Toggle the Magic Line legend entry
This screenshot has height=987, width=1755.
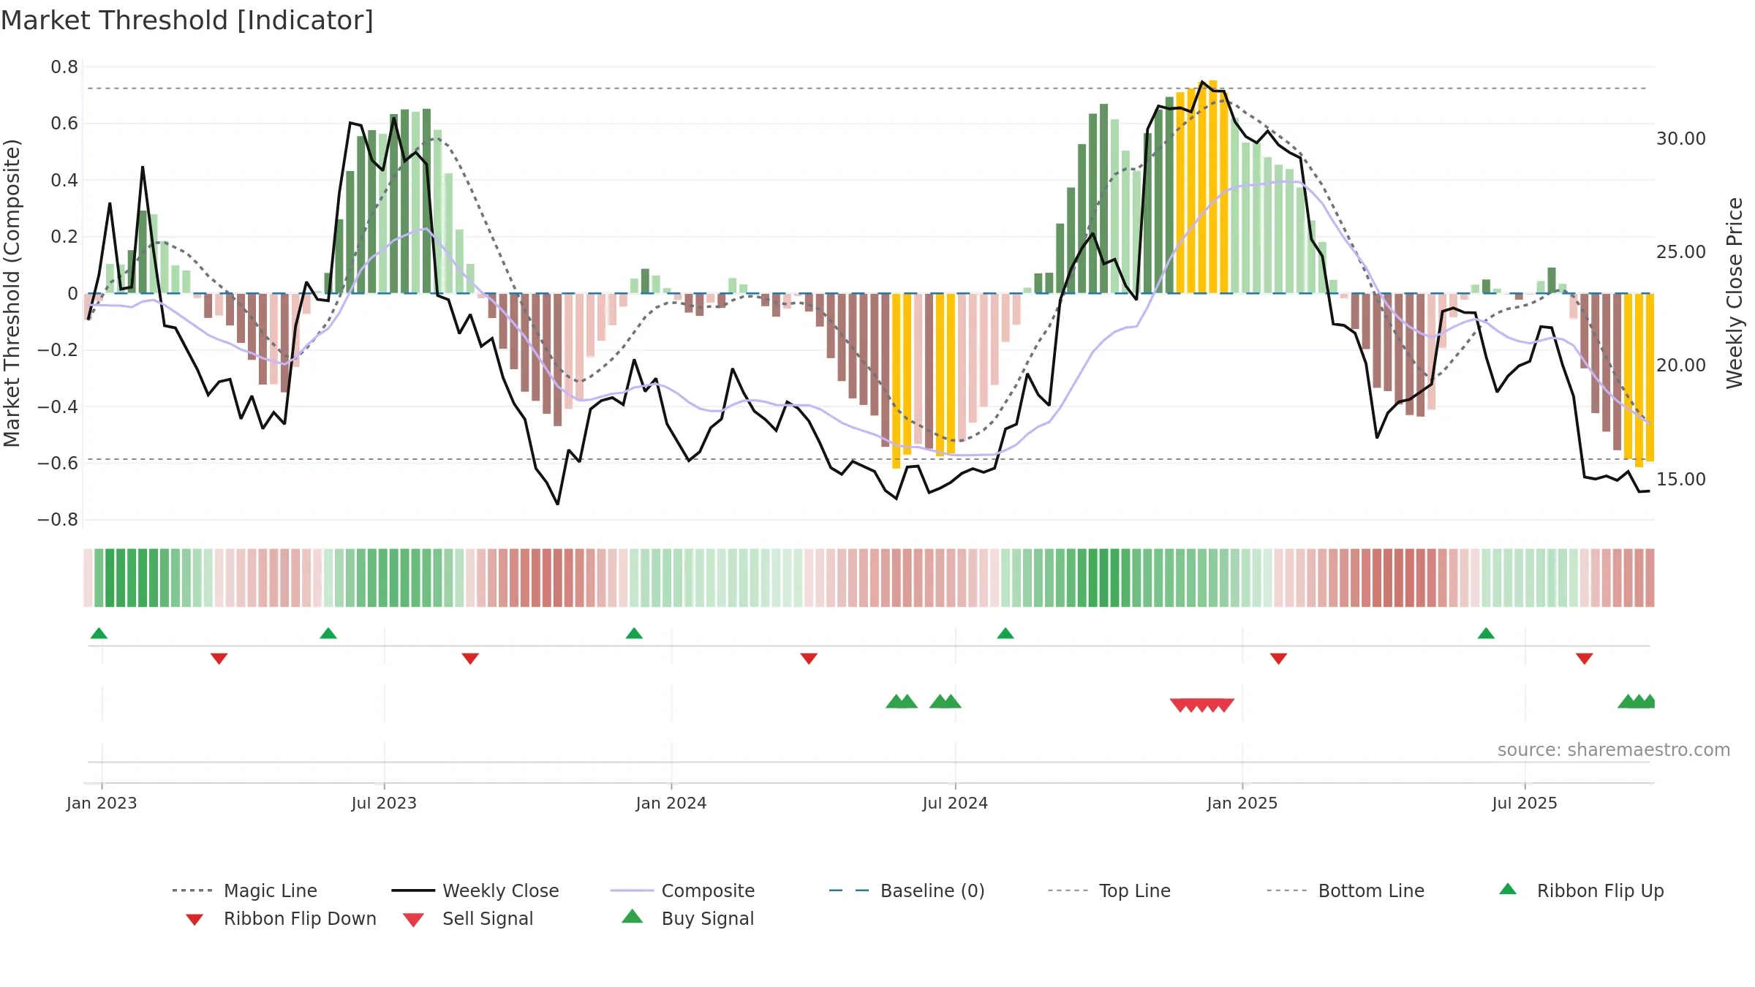click(244, 890)
